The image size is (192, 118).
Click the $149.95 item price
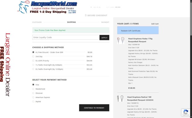tap(132, 88)
